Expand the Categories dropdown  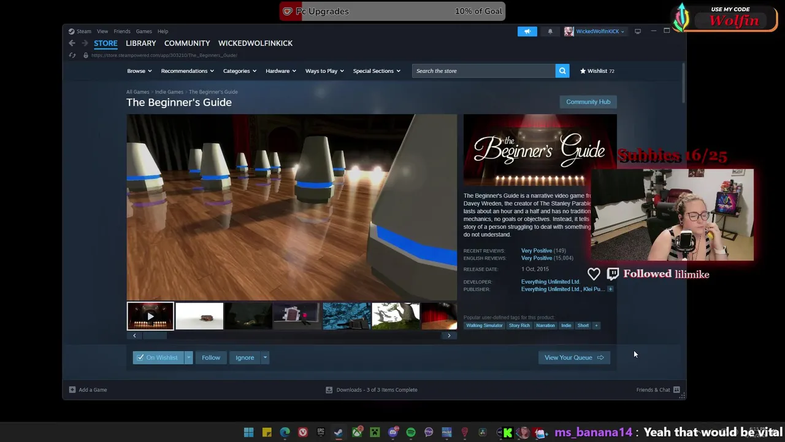[240, 71]
